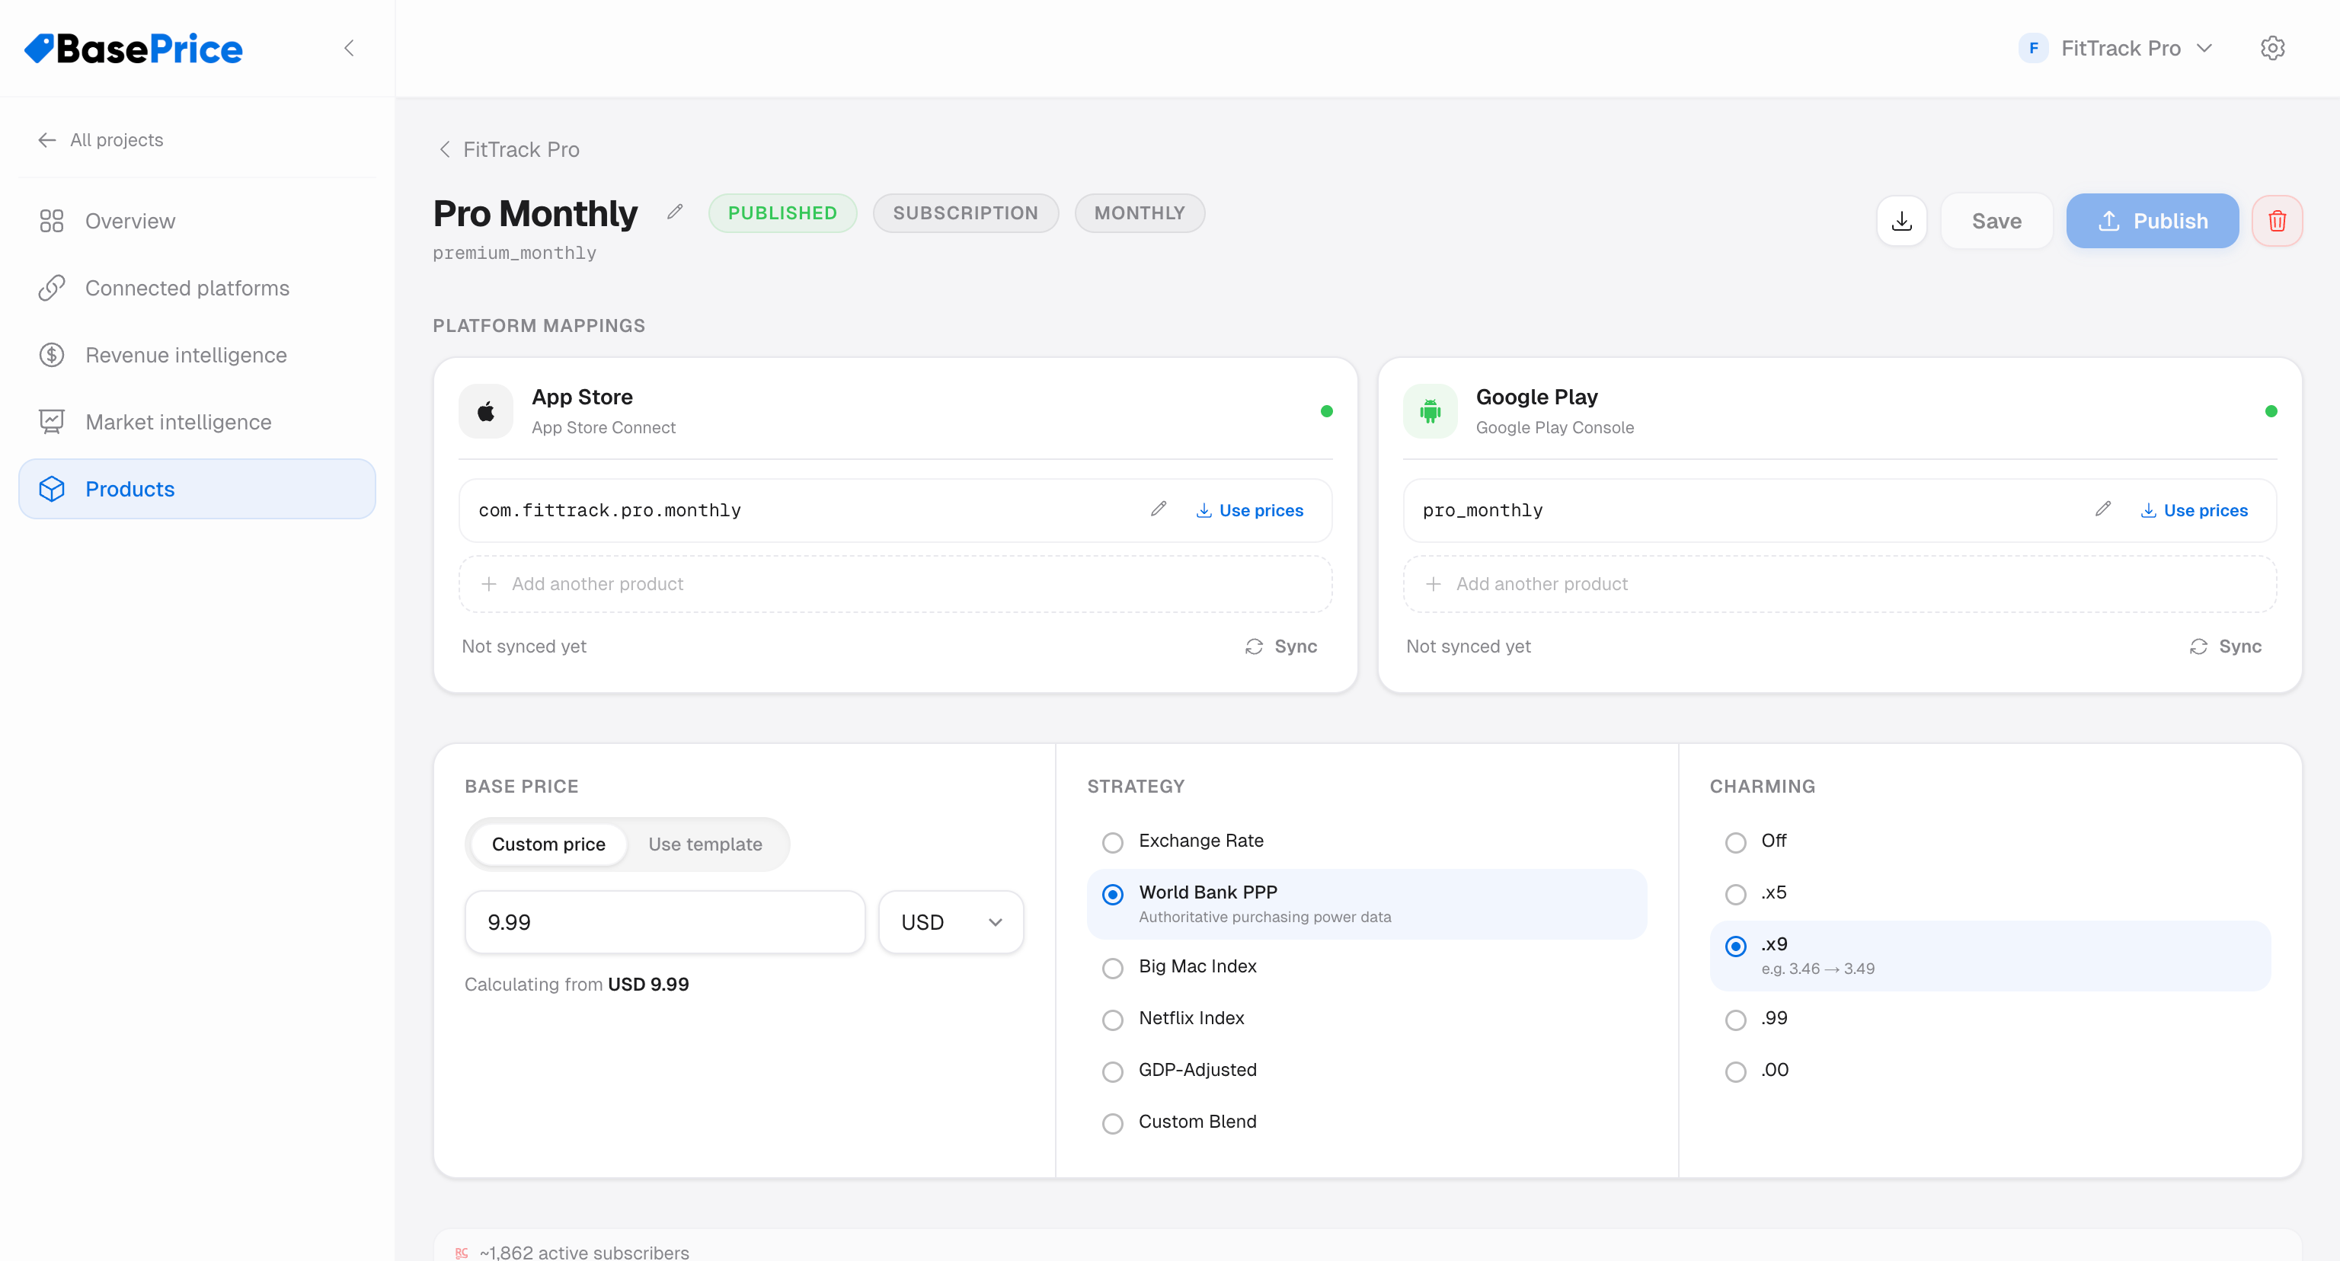Click the App Store green status dot

coord(1326,411)
